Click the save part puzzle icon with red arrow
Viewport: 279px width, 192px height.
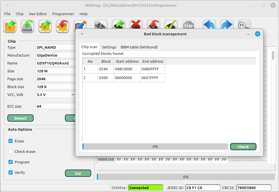[x=63, y=26]
